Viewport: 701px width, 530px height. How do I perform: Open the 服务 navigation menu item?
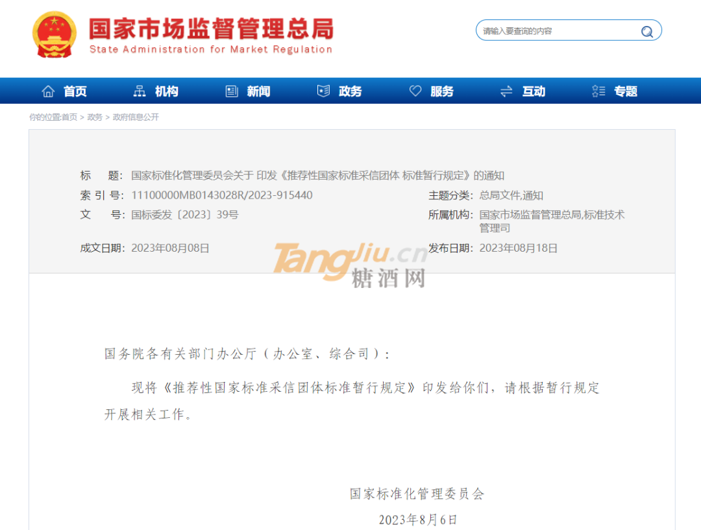click(x=442, y=91)
